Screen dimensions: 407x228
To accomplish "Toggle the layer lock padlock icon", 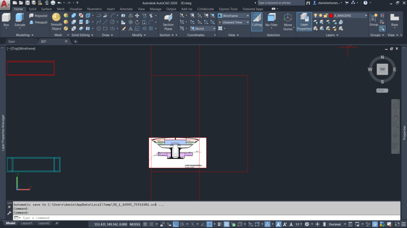I will (x=326, y=15).
